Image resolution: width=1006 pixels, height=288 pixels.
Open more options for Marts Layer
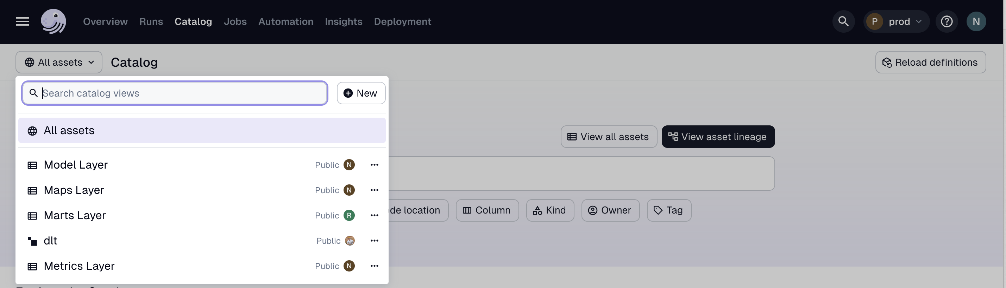point(374,216)
